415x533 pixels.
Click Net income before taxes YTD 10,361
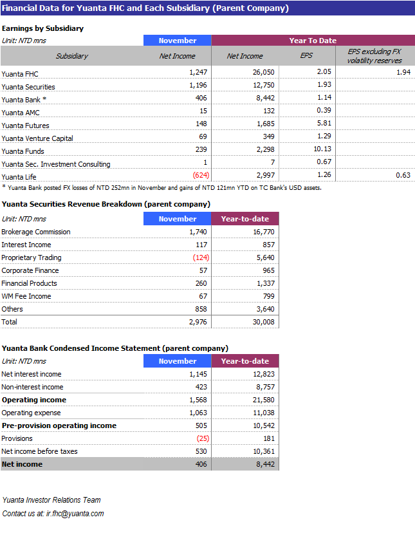263,451
